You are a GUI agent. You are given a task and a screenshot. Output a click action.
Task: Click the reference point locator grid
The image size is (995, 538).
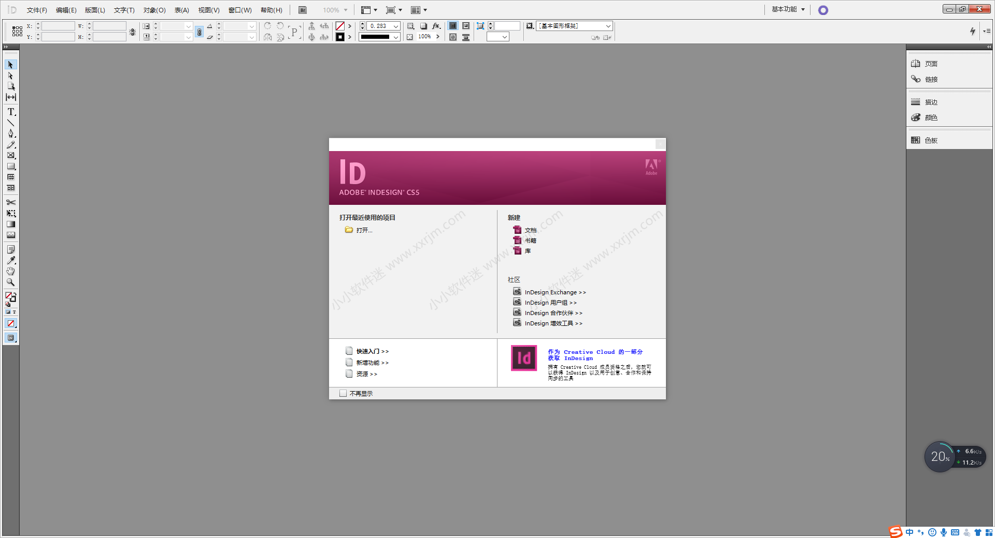pyautogui.click(x=17, y=32)
